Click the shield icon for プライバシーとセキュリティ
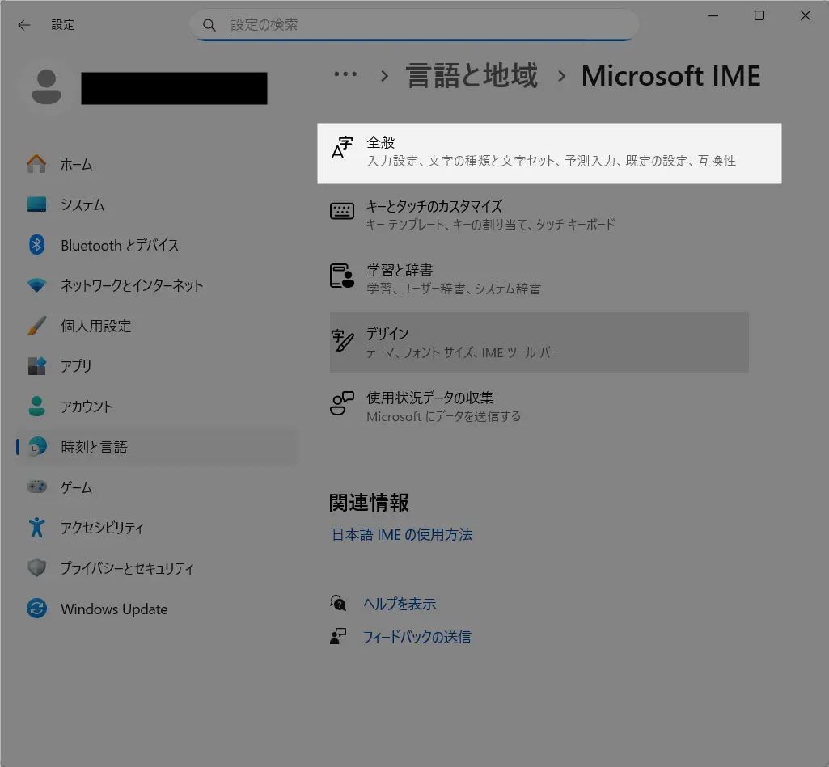 tap(36, 568)
